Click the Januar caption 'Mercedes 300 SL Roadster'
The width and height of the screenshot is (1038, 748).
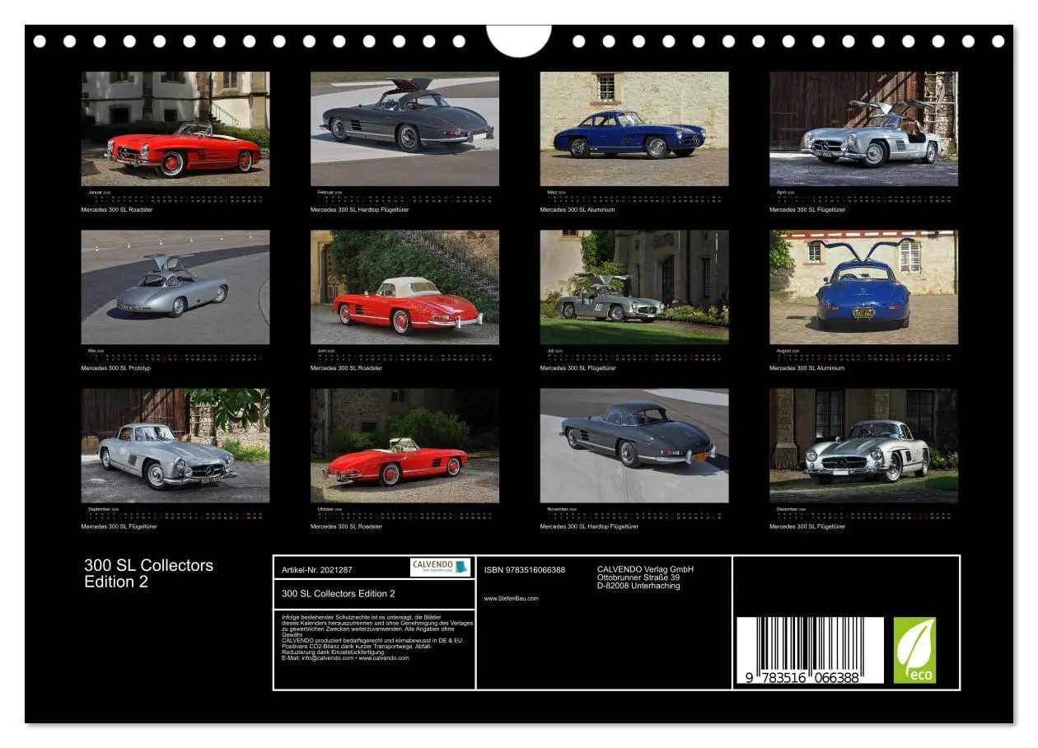point(116,210)
